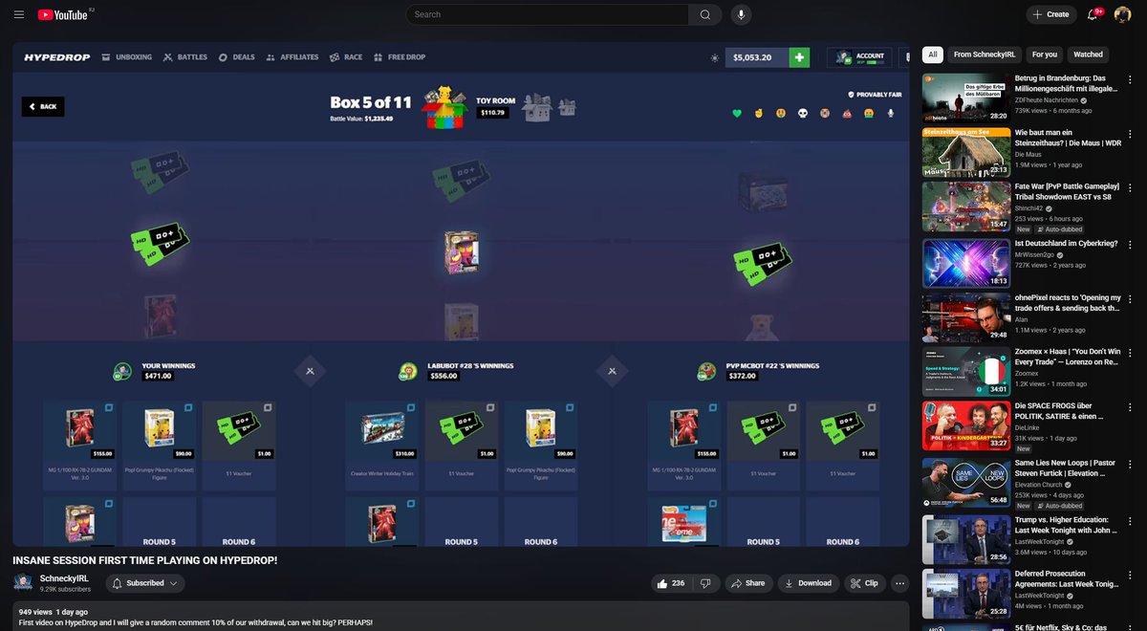Open SchneckyIRL channel name link

point(64,579)
